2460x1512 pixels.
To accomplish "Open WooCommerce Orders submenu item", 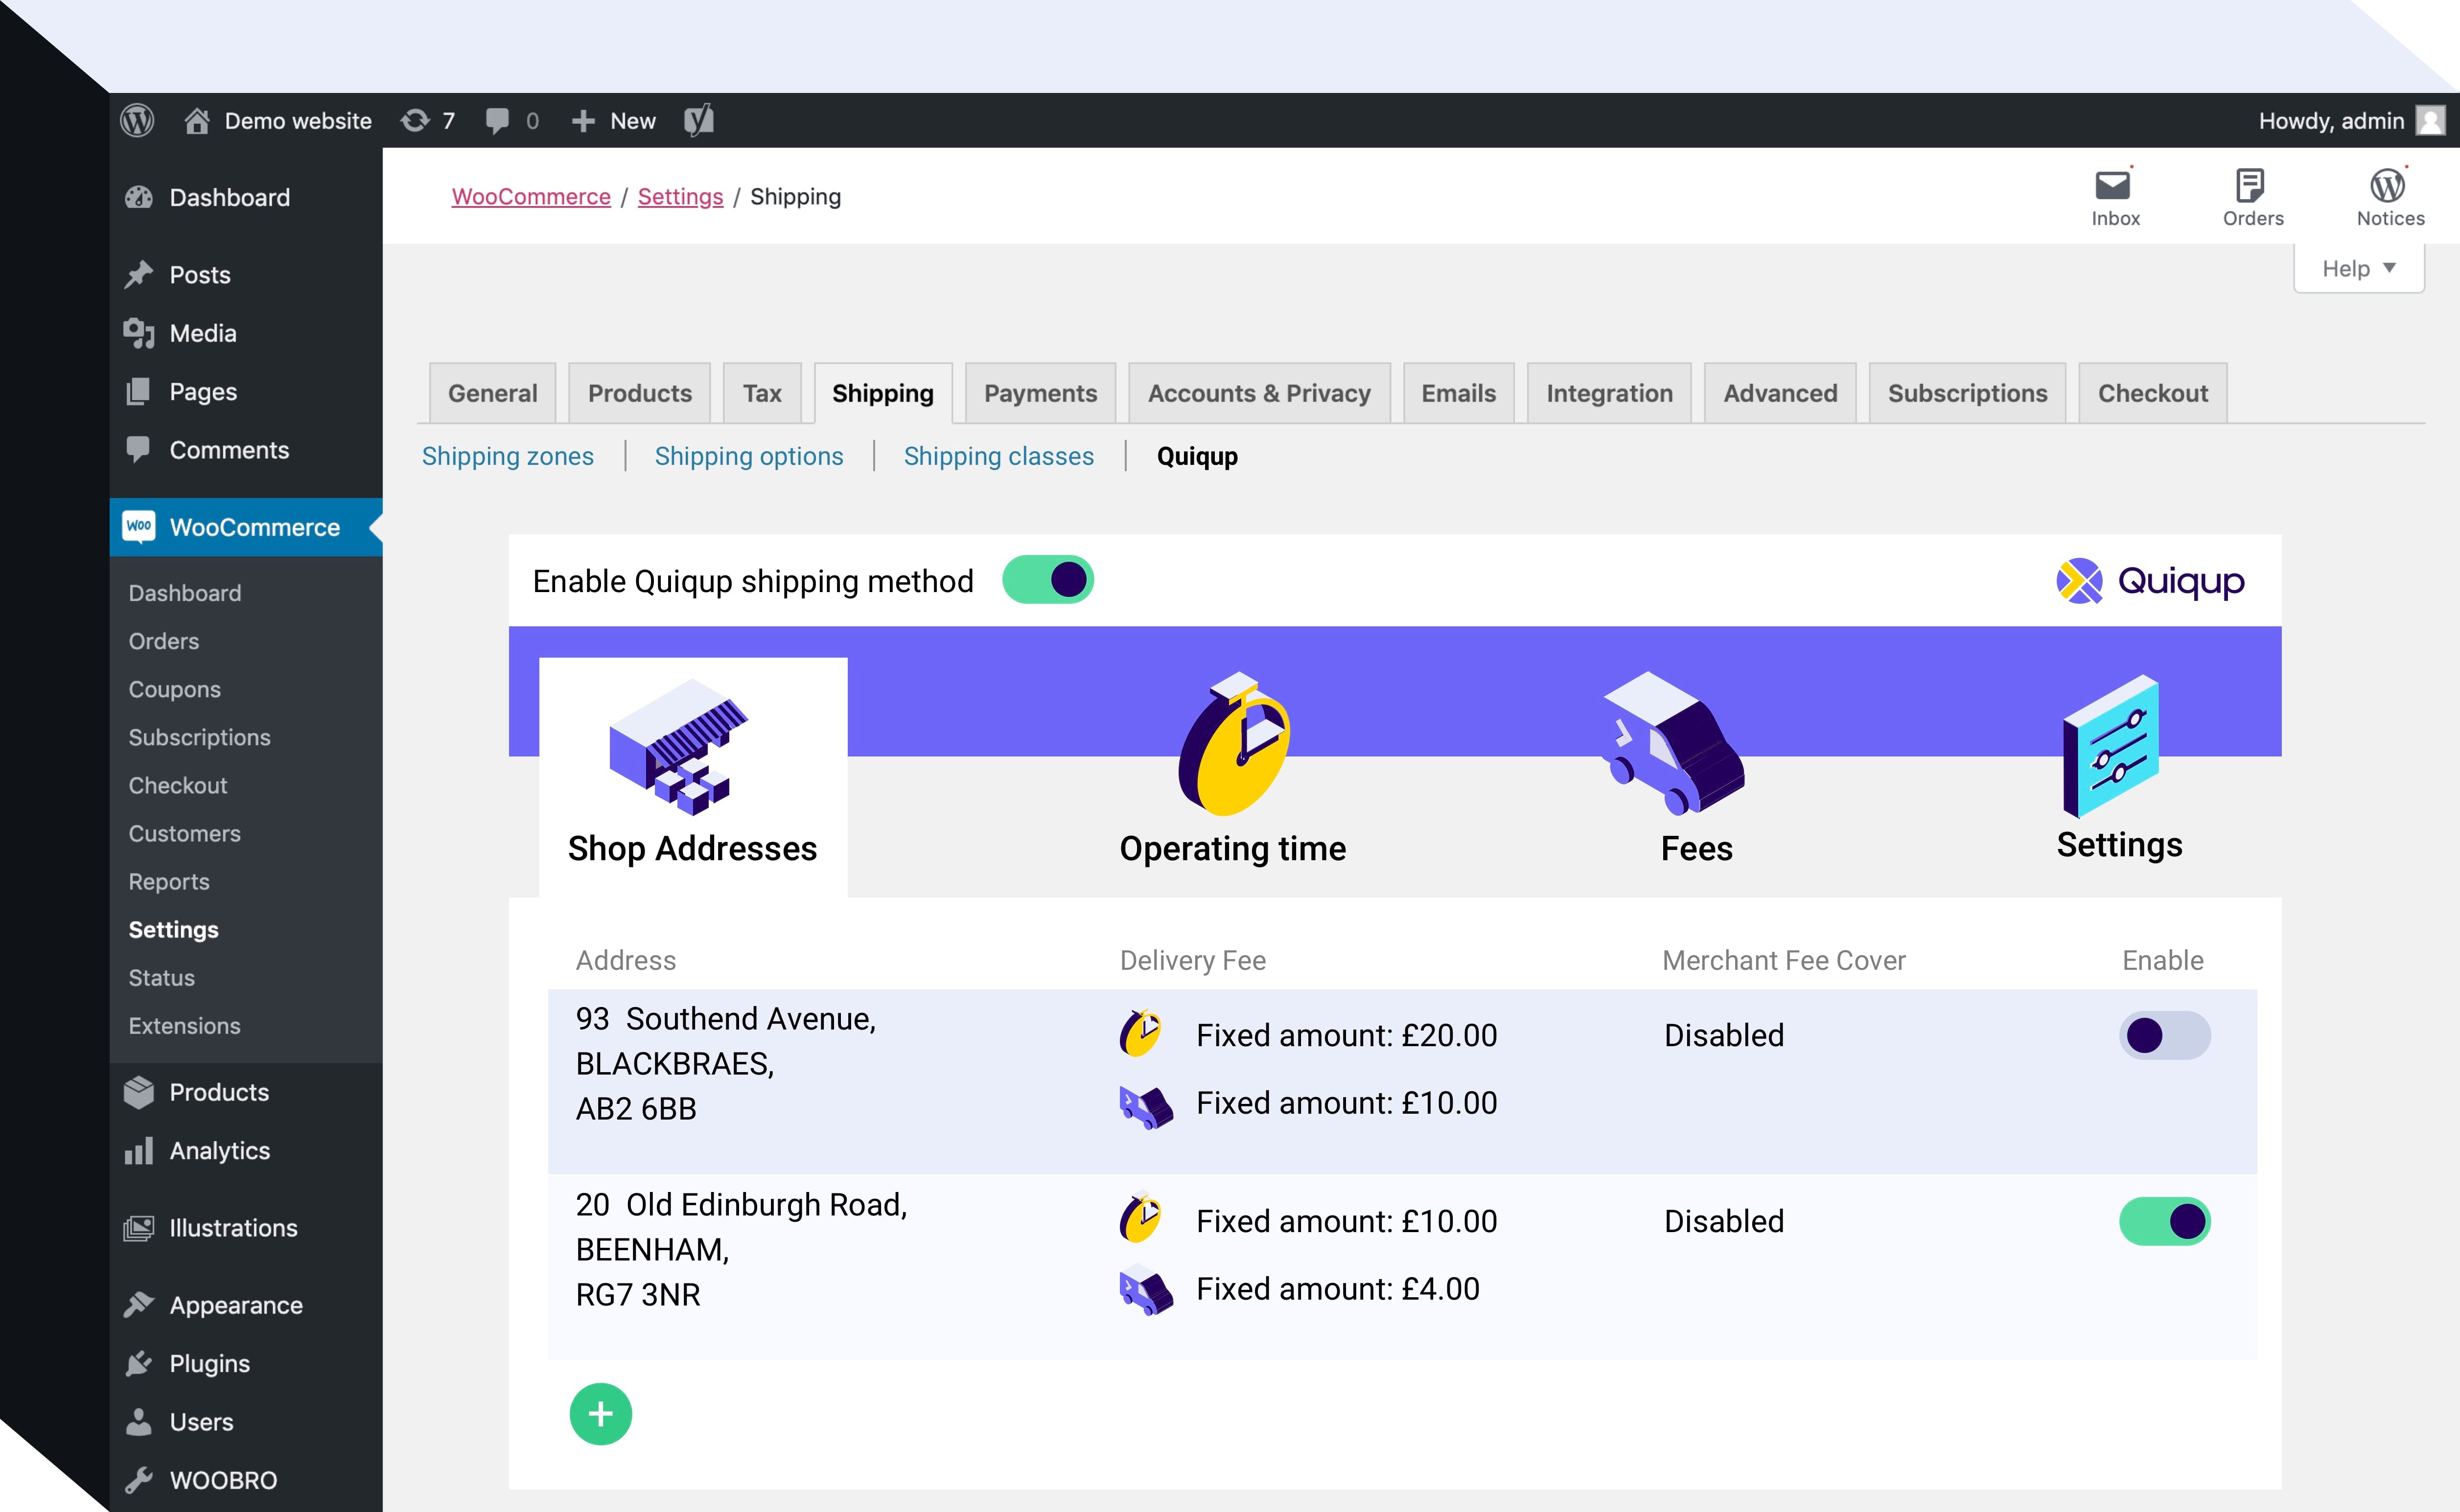I will coord(164,641).
